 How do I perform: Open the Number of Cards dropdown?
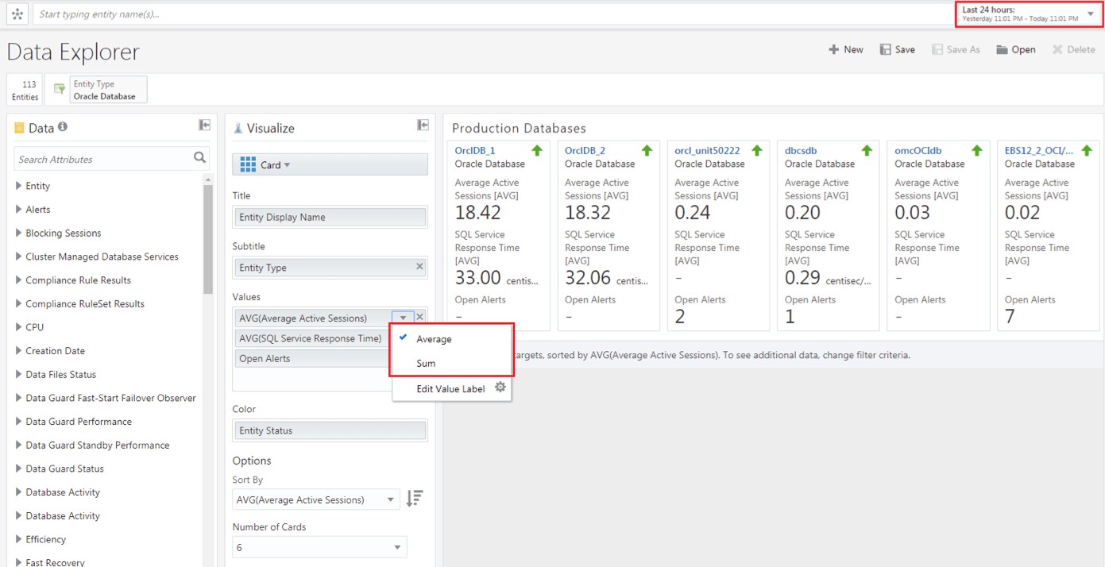pyautogui.click(x=319, y=547)
